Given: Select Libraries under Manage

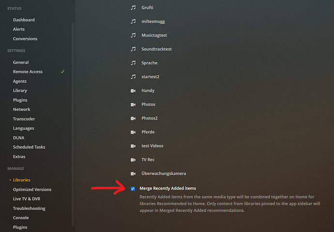Looking at the screenshot, I should point(21,180).
